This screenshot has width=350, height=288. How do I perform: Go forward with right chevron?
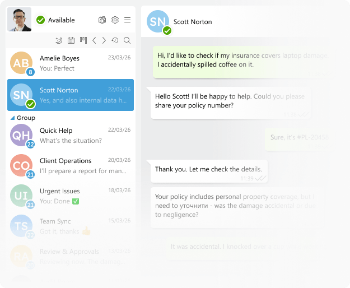104,40
